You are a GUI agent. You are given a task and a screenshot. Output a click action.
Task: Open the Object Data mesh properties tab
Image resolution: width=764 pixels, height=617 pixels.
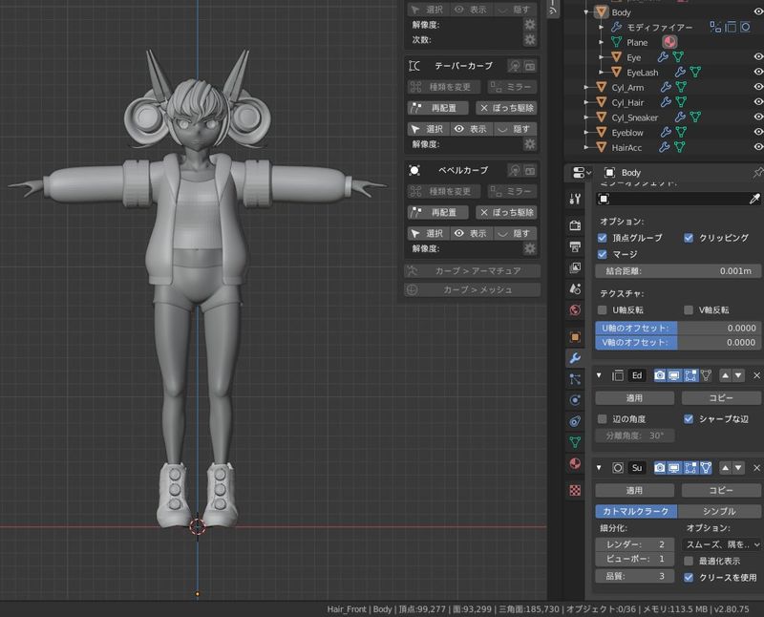[575, 441]
